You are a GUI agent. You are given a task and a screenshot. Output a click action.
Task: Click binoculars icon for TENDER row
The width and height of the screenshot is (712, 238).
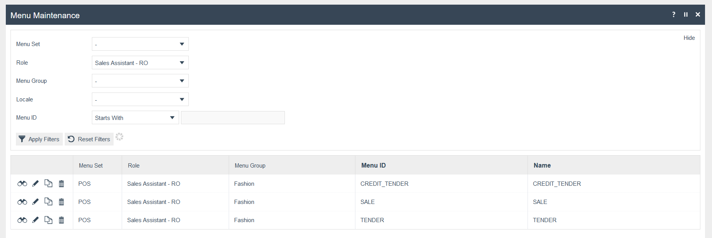tap(22, 220)
